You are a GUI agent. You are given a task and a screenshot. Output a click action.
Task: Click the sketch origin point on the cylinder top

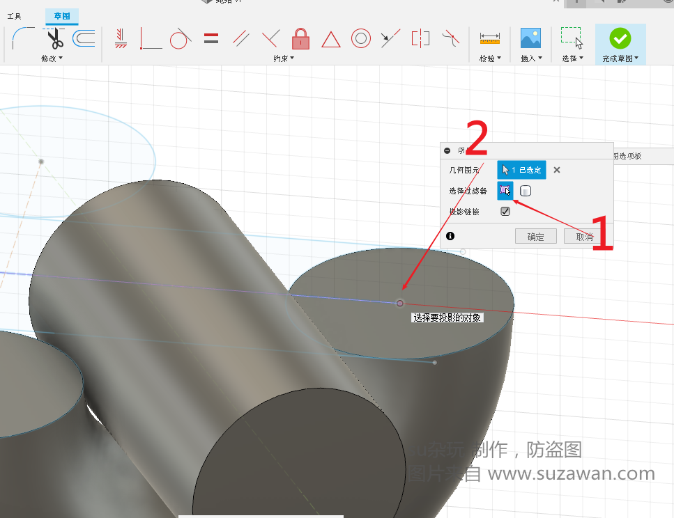[x=400, y=304]
